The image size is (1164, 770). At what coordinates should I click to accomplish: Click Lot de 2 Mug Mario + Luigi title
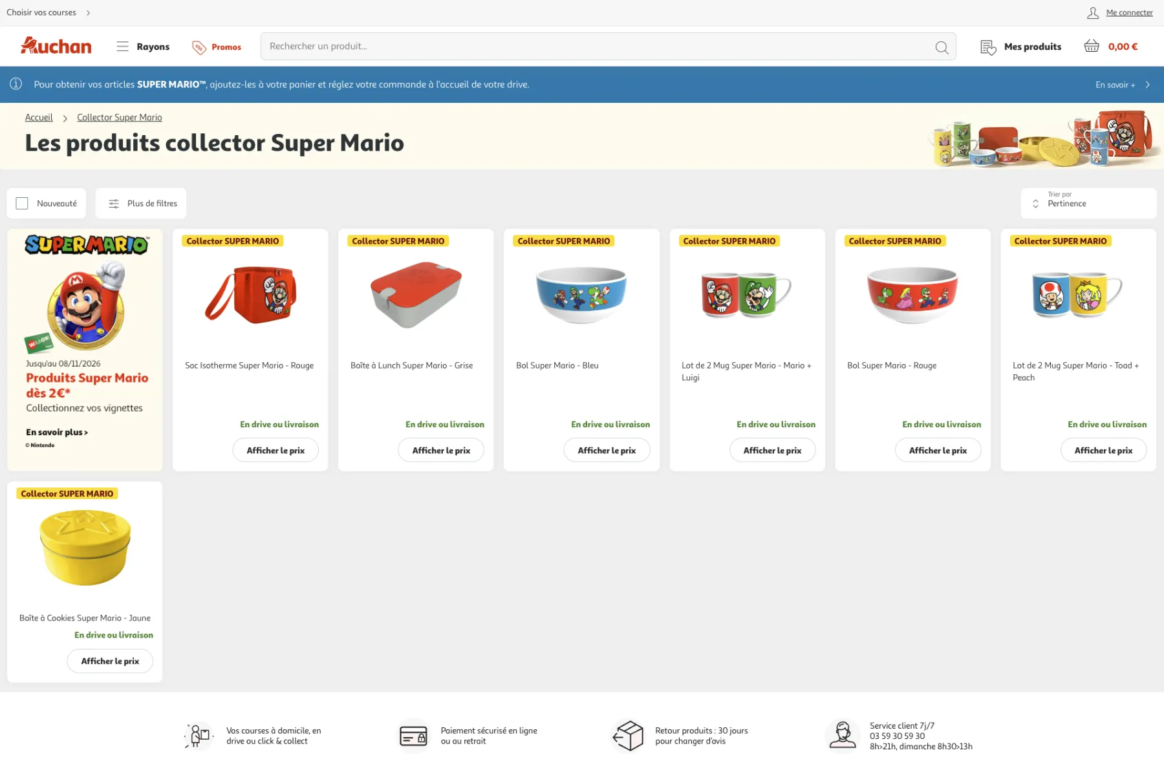746,371
